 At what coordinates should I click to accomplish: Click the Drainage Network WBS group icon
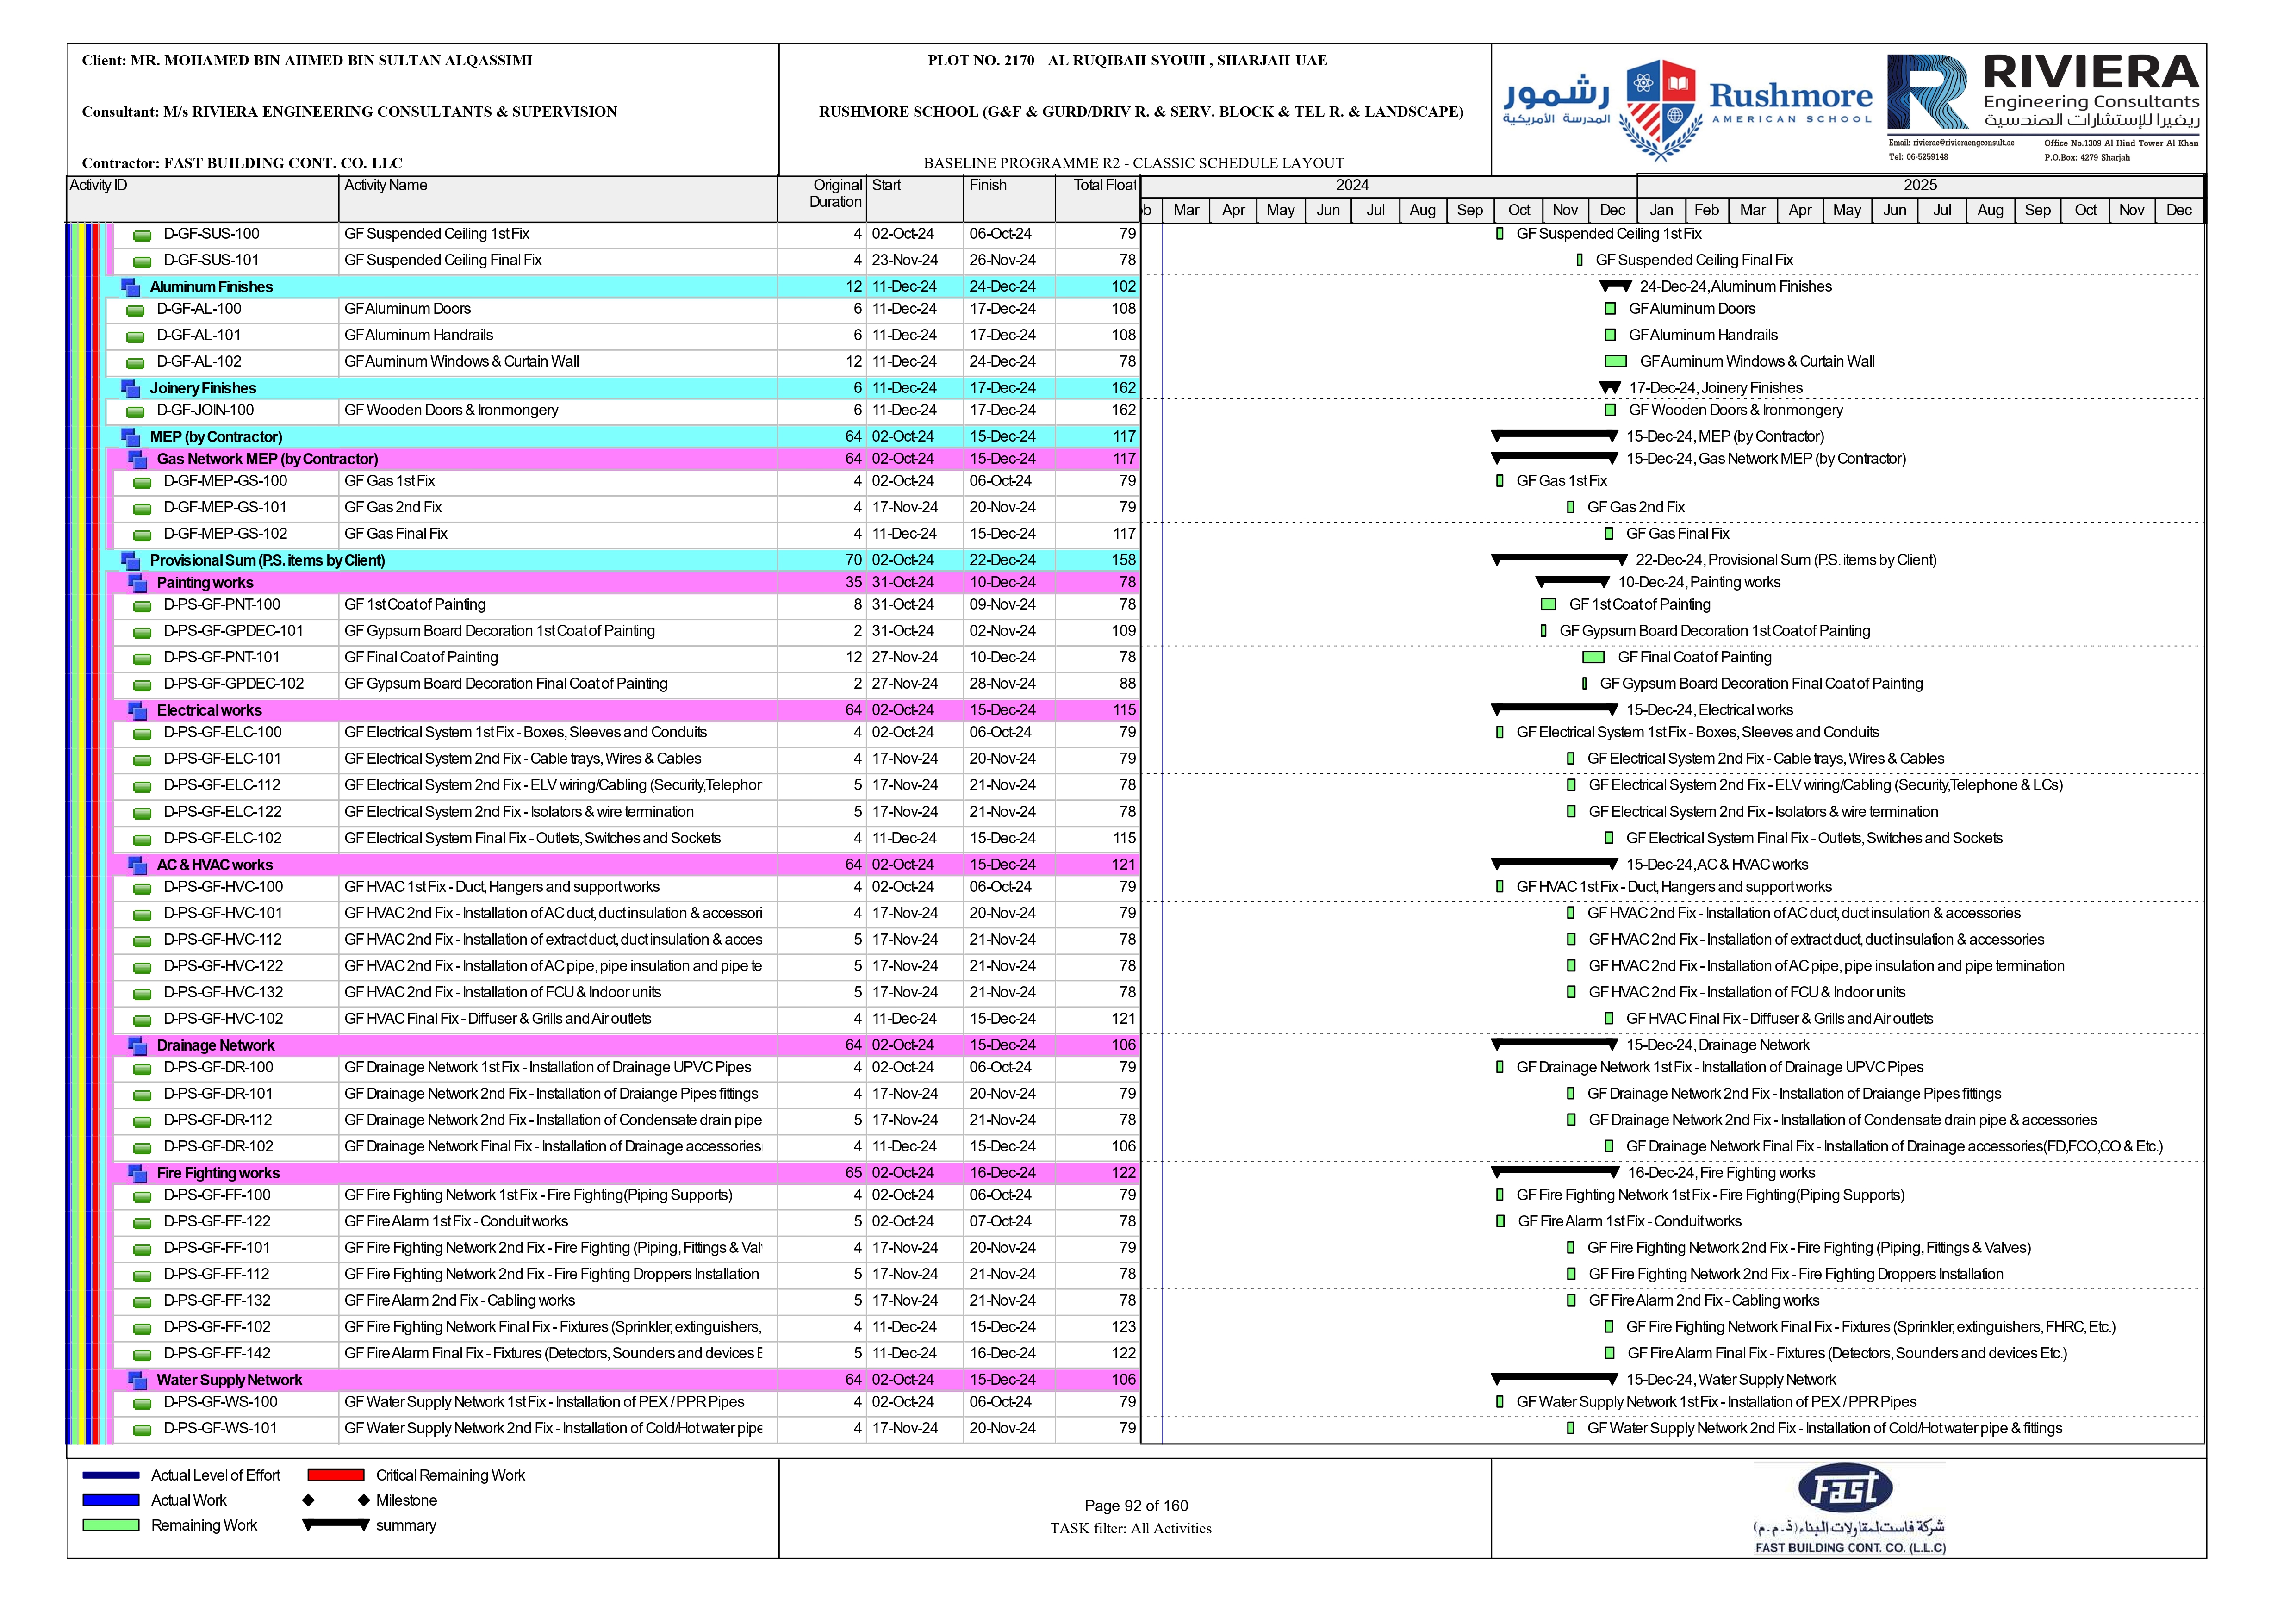coord(137,1046)
